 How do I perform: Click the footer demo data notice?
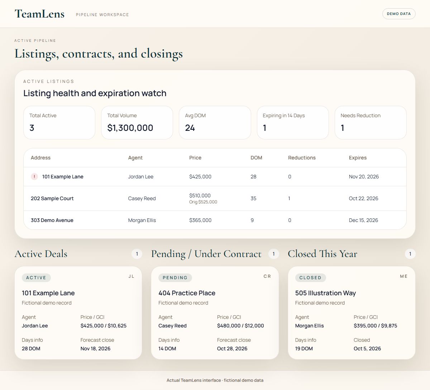(215, 380)
